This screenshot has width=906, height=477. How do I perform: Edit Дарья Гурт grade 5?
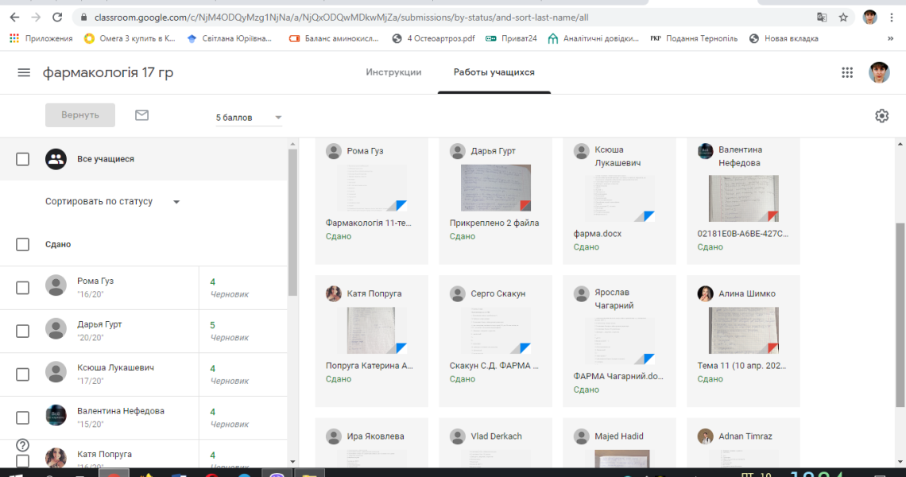tap(213, 325)
